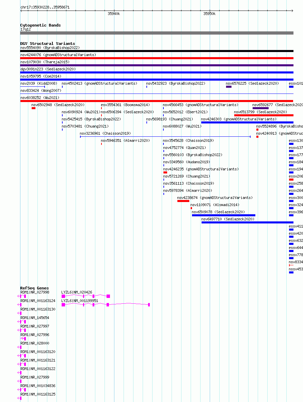This screenshot has width=303, height=402.
Task: Click the RDM1|NR_027998 gene label
Action: [x=35, y=292]
